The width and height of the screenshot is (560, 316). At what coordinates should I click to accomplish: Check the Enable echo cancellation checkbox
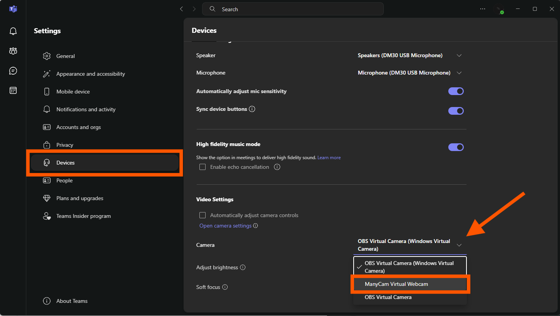coord(203,167)
